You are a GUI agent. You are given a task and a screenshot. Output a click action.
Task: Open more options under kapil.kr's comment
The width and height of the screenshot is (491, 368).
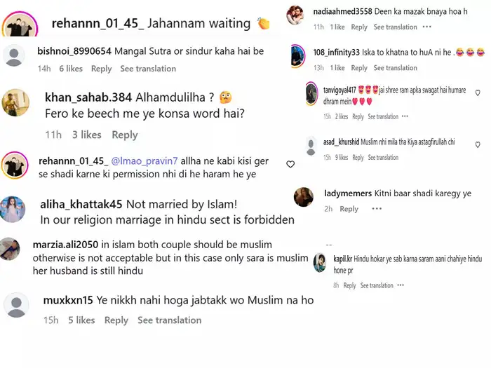click(x=401, y=285)
